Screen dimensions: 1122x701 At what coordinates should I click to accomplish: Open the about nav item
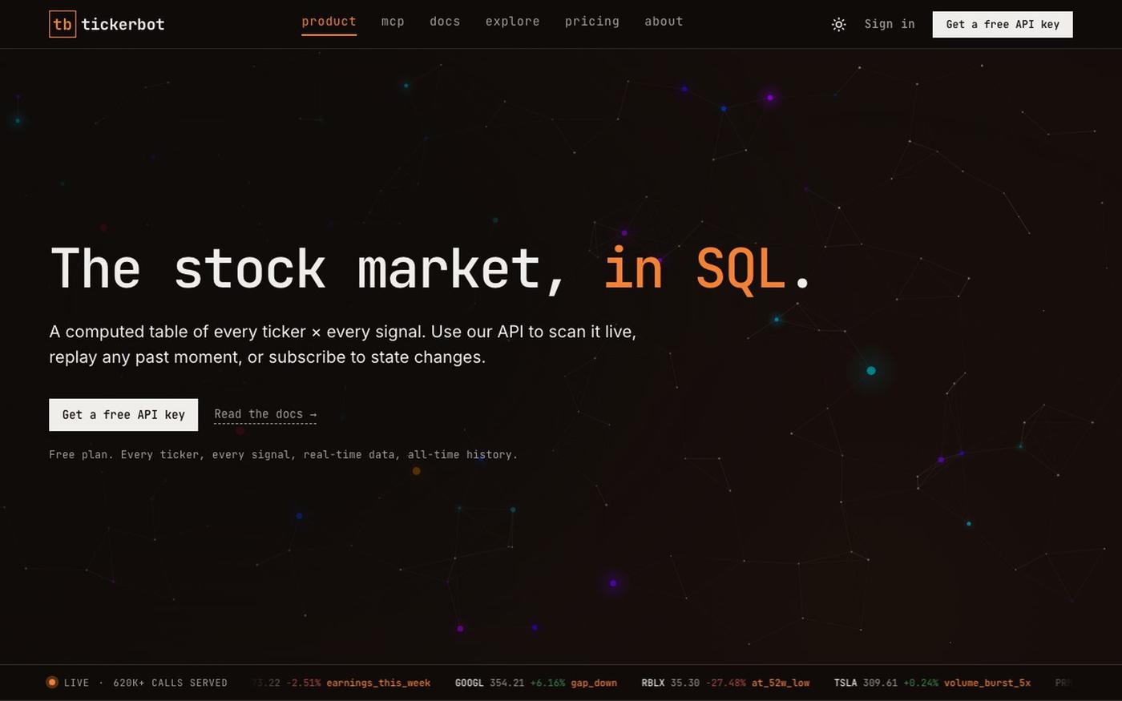[x=664, y=22]
